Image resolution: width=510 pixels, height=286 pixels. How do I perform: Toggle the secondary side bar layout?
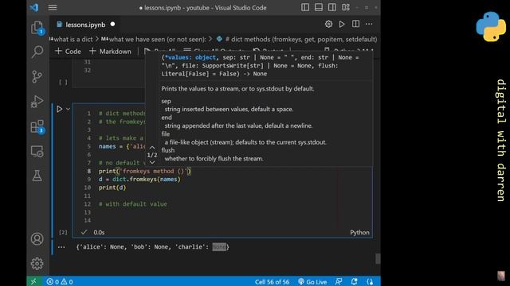332,7
